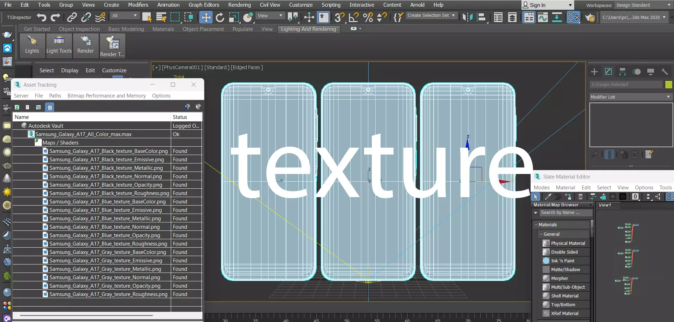Open Bitmap Performance and Memory menu
The width and height of the screenshot is (674, 322).
(x=106, y=96)
